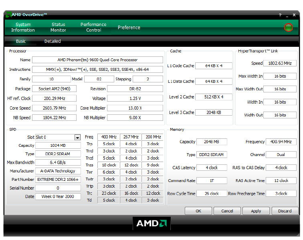This screenshot has height=240, width=303.
Task: Click SPD Type value DDR2 SDRAM
Action: (x=58, y=154)
